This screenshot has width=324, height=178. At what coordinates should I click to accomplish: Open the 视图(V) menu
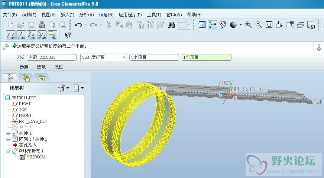pyautogui.click(x=48, y=15)
